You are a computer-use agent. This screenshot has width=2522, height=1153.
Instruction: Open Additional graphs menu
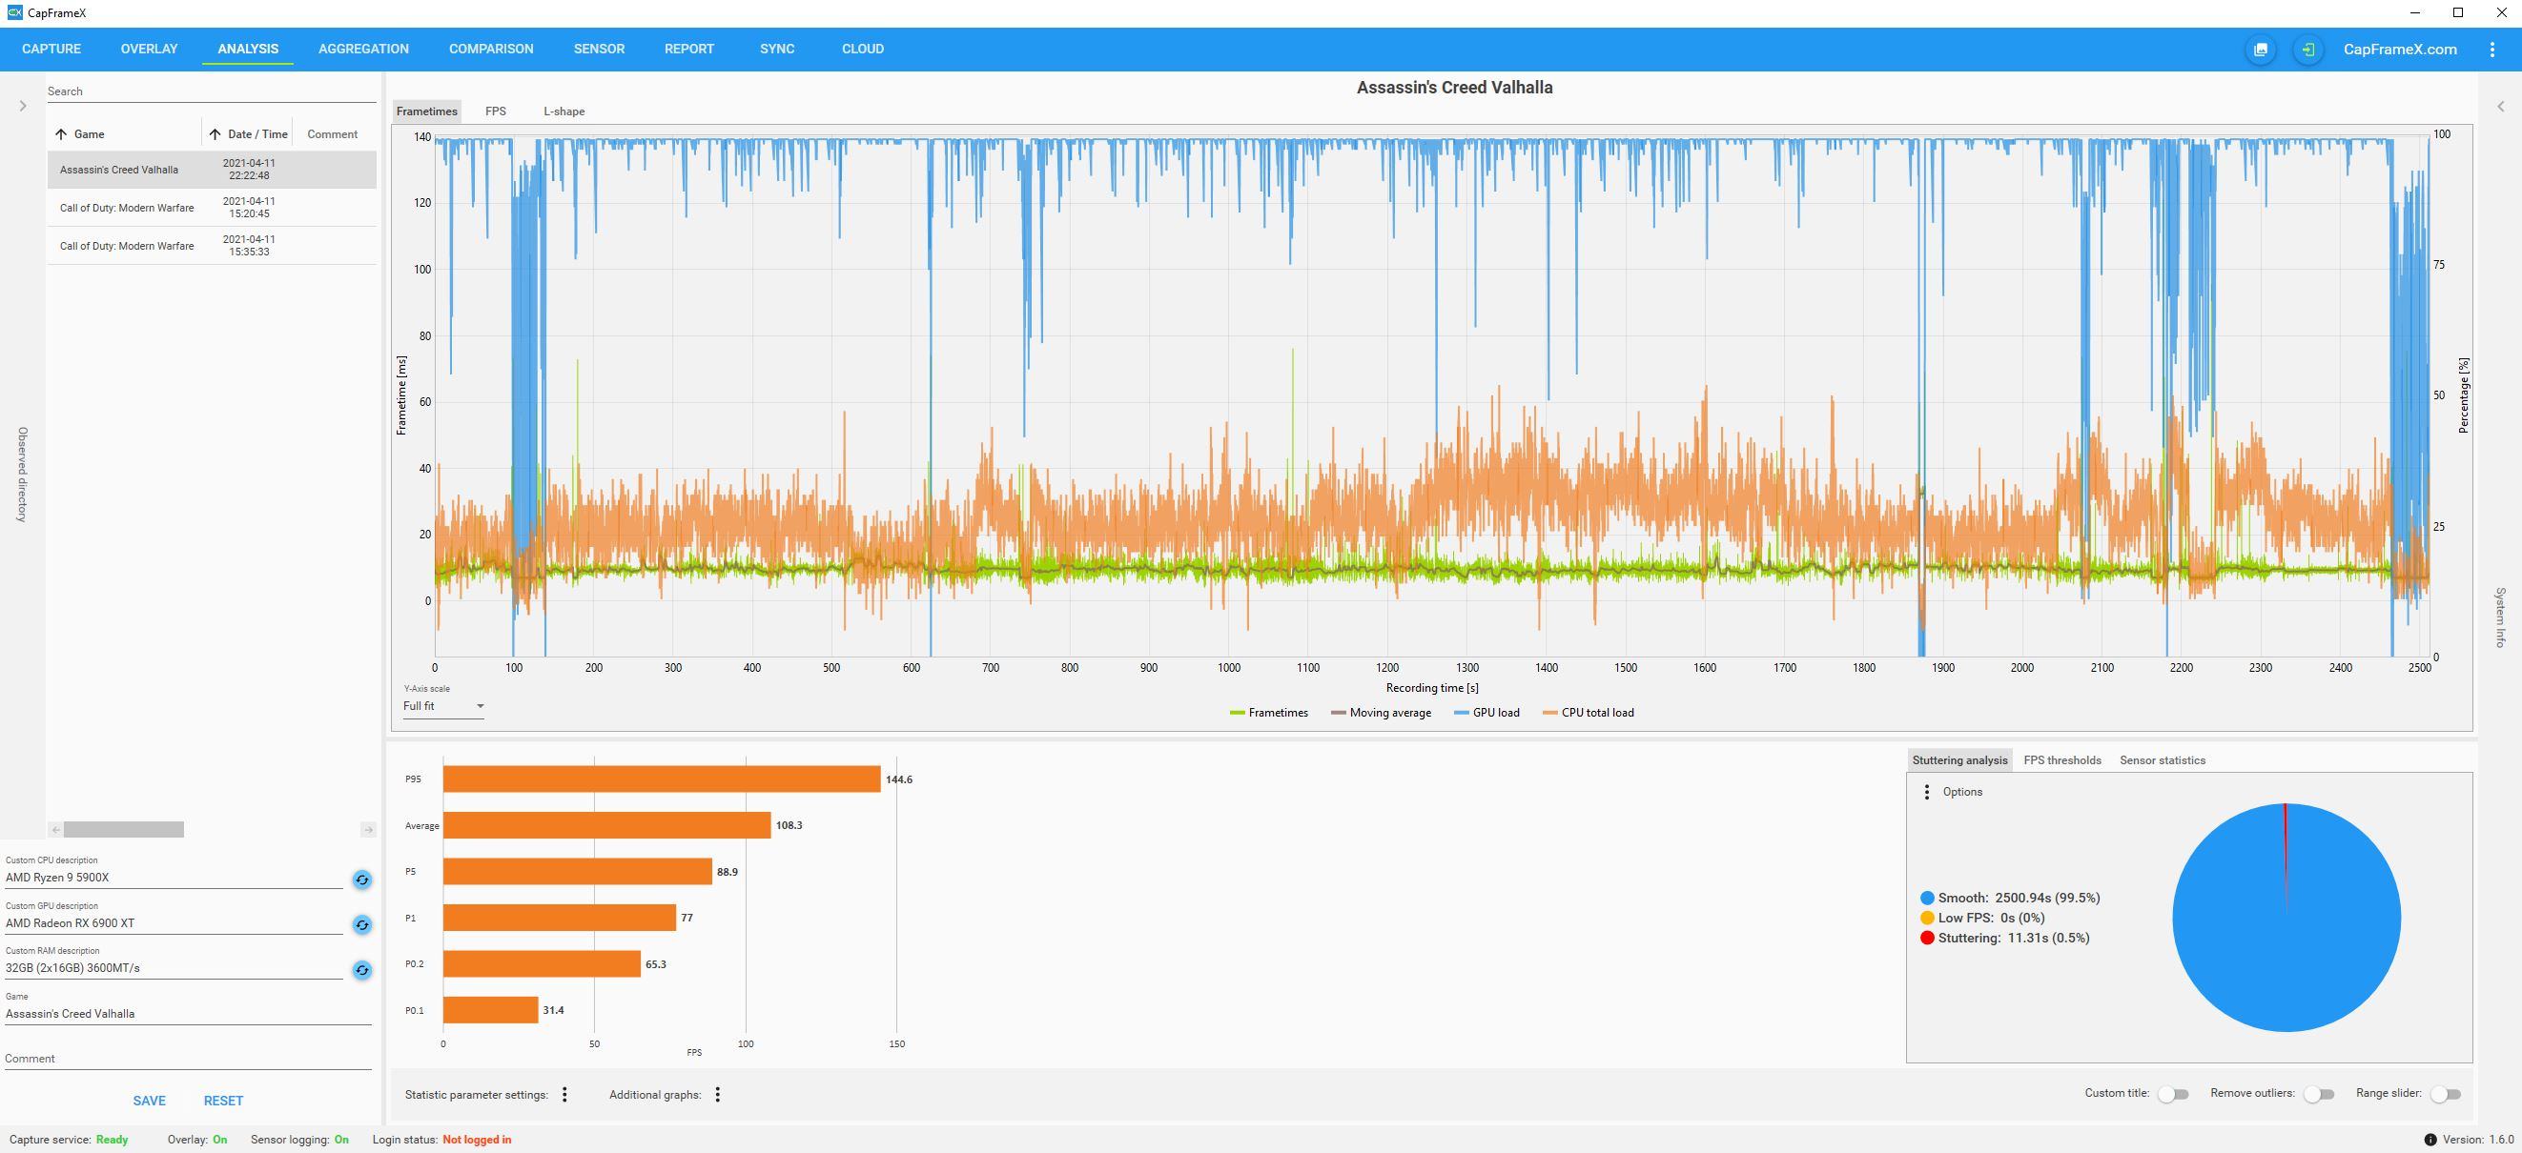coord(718,1094)
